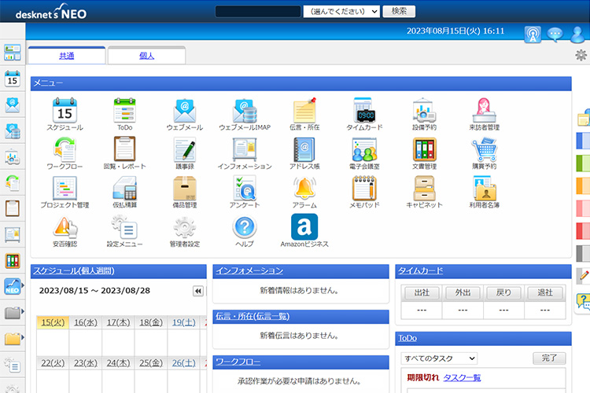Open the タスク一覧 link

coord(462,378)
